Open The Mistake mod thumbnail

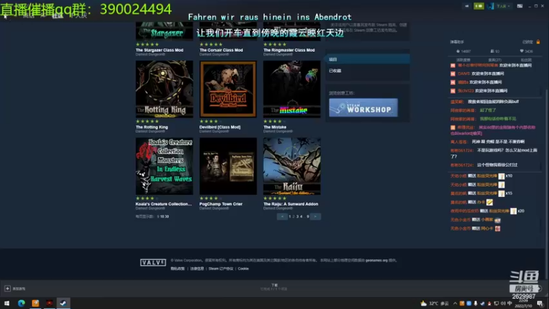point(292,89)
